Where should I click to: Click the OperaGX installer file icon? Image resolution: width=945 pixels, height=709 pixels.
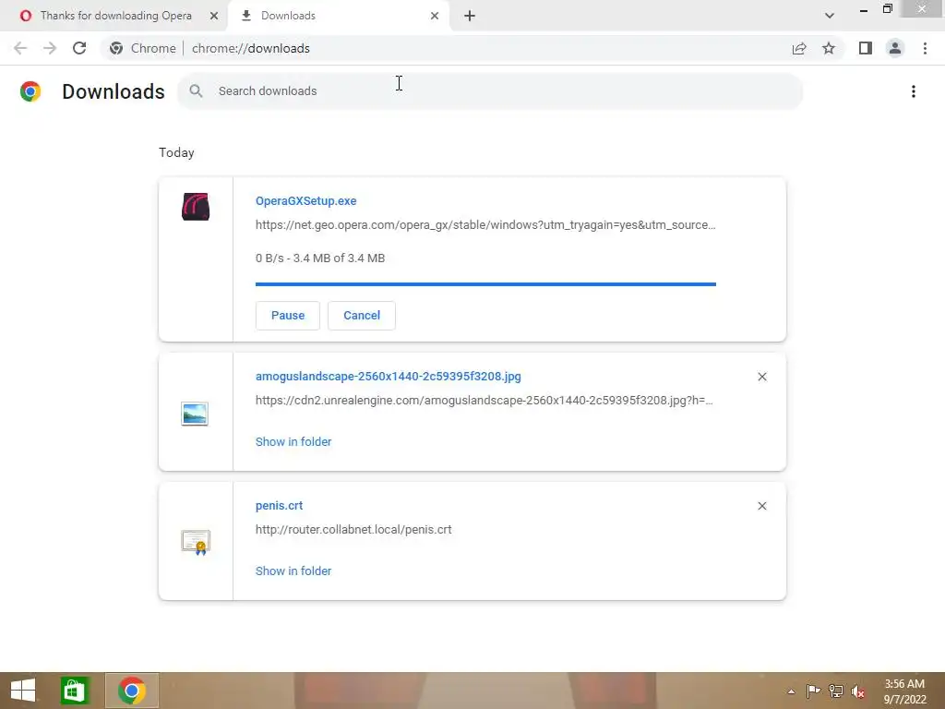[x=196, y=207]
